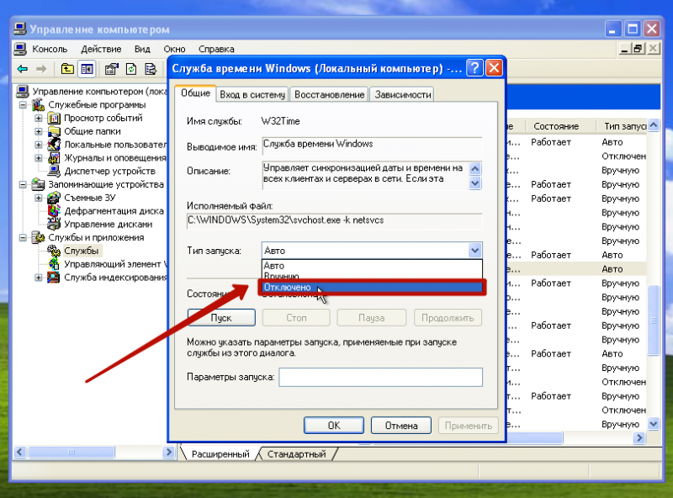Click the Службы и приложения icon

38,237
